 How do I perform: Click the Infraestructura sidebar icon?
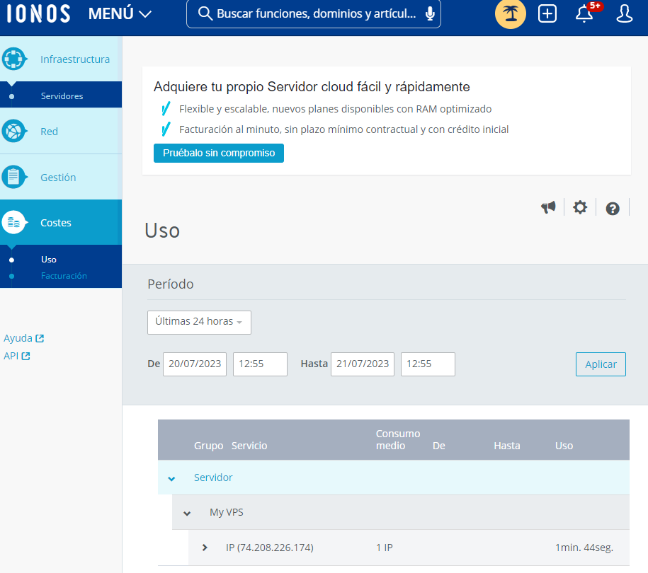pos(14,59)
